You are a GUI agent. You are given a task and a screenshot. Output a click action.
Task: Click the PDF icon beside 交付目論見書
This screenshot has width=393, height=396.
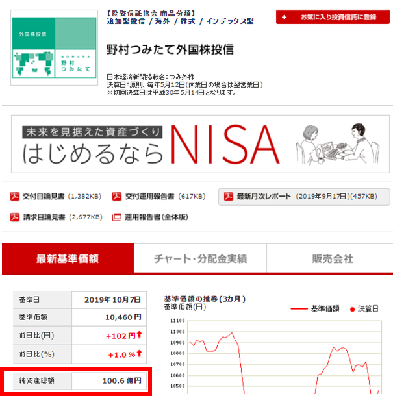(15, 196)
